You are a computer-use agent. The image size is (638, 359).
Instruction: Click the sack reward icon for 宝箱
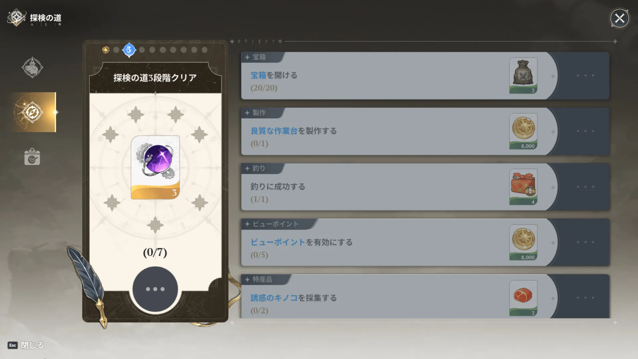pos(523,76)
